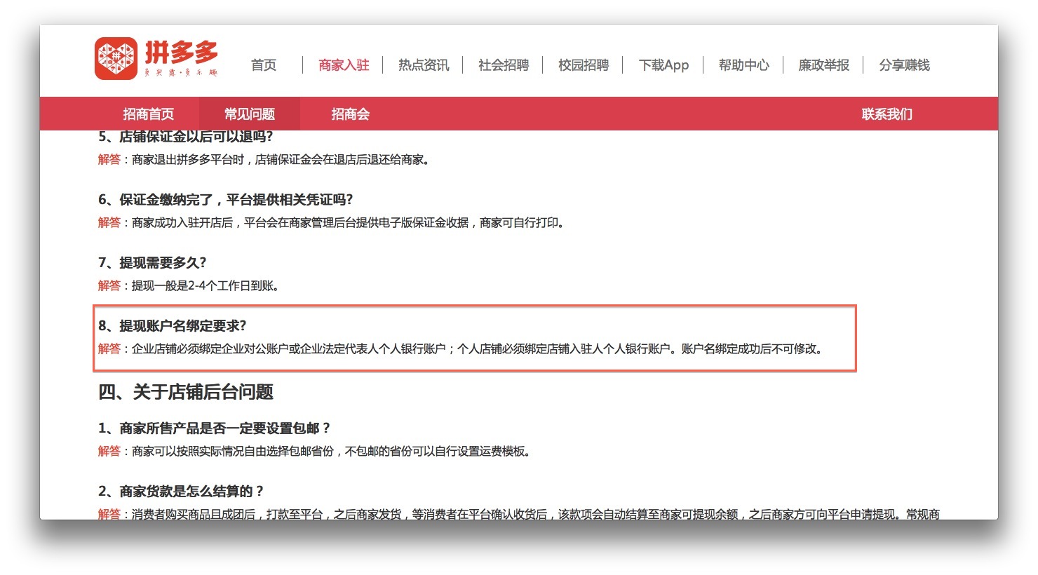This screenshot has width=1038, height=575.
Task: Select the 常见问题 tab
Action: tap(250, 114)
